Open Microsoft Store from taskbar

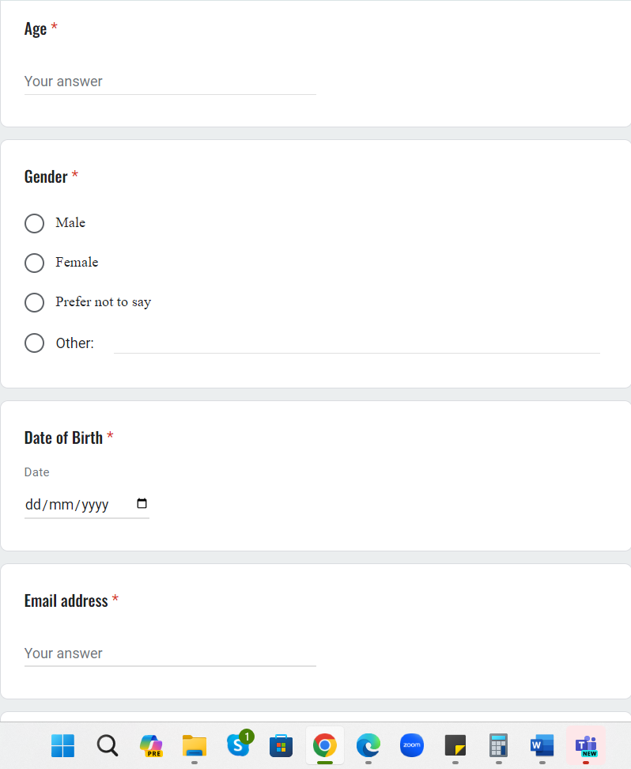coord(281,745)
